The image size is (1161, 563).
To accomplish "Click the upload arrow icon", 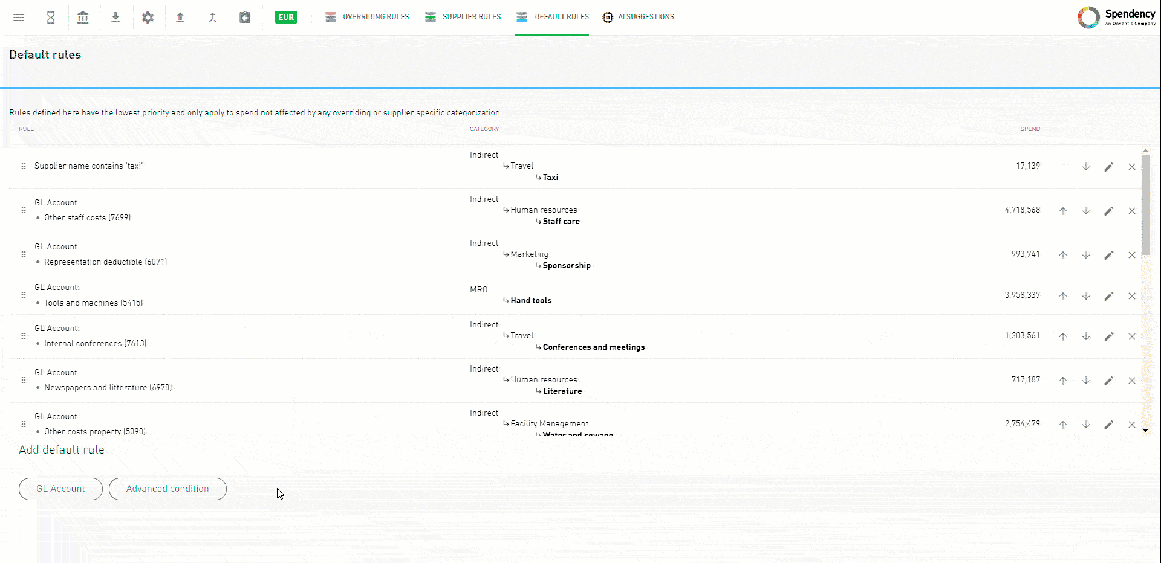I will pyautogui.click(x=180, y=18).
